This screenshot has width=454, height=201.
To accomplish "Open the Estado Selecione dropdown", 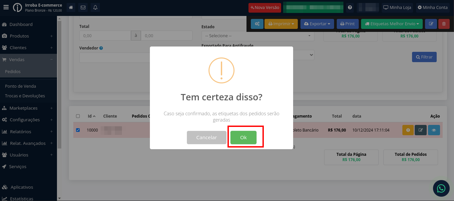I will coord(258,36).
